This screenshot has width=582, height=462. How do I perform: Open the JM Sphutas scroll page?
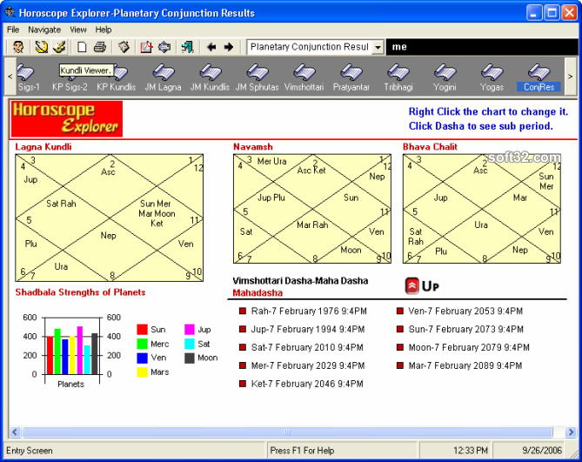click(x=258, y=77)
